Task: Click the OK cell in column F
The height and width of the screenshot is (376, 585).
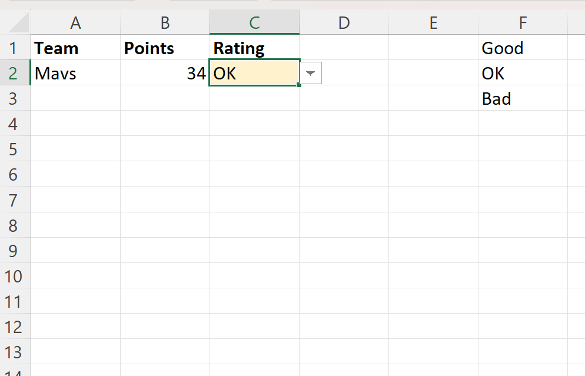Action: [523, 73]
